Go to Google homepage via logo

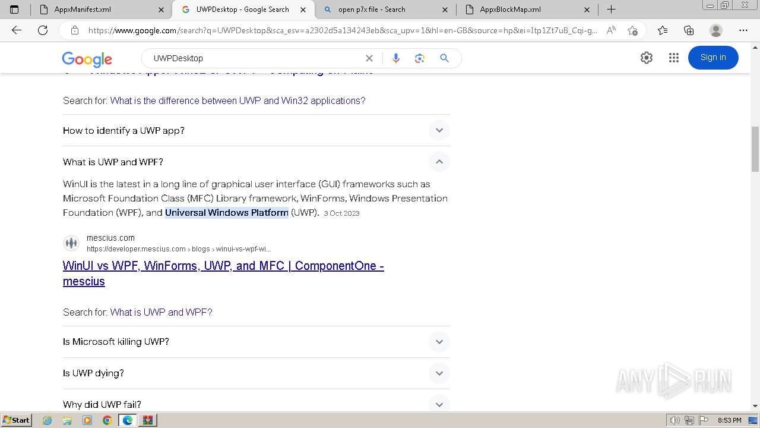(x=87, y=59)
